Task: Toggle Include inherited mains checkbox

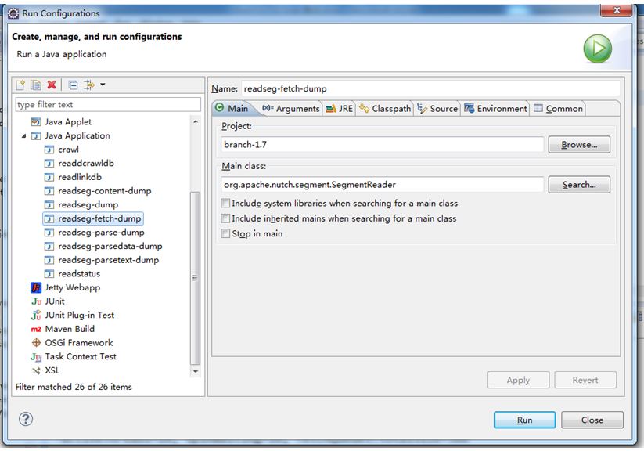Action: [x=226, y=218]
